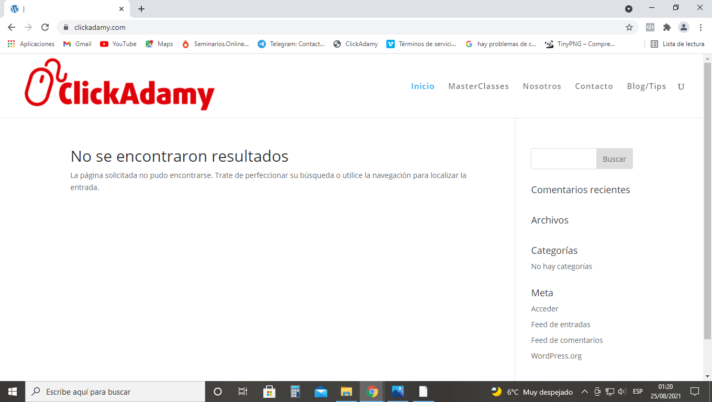Click the sidebar search input field

coord(564,159)
